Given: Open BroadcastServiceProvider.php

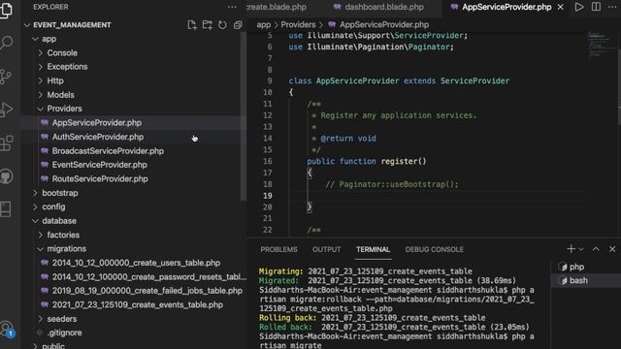Looking at the screenshot, I should (x=108, y=151).
